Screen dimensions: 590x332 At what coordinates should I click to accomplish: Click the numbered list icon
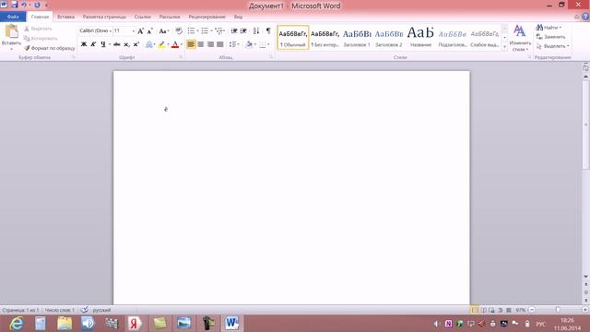(x=205, y=30)
